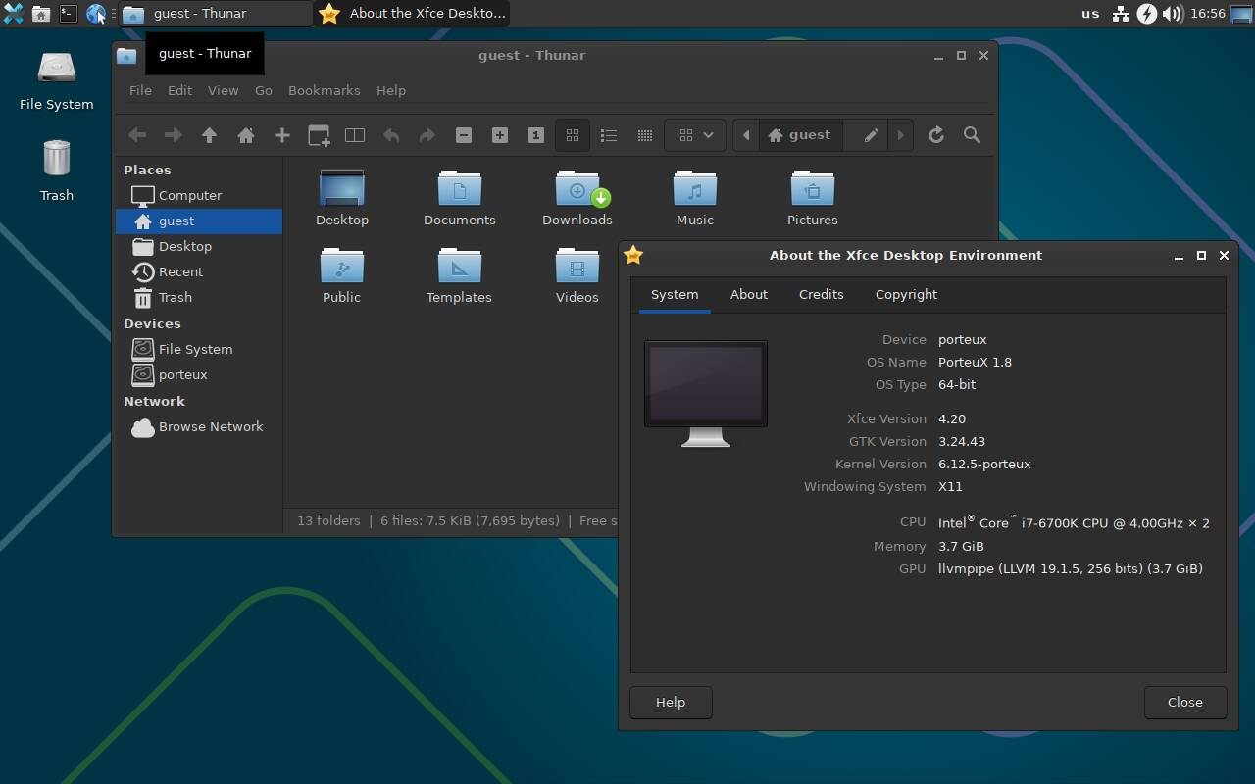Reset zoom with the 1 icon
1255x784 pixels.
[536, 135]
